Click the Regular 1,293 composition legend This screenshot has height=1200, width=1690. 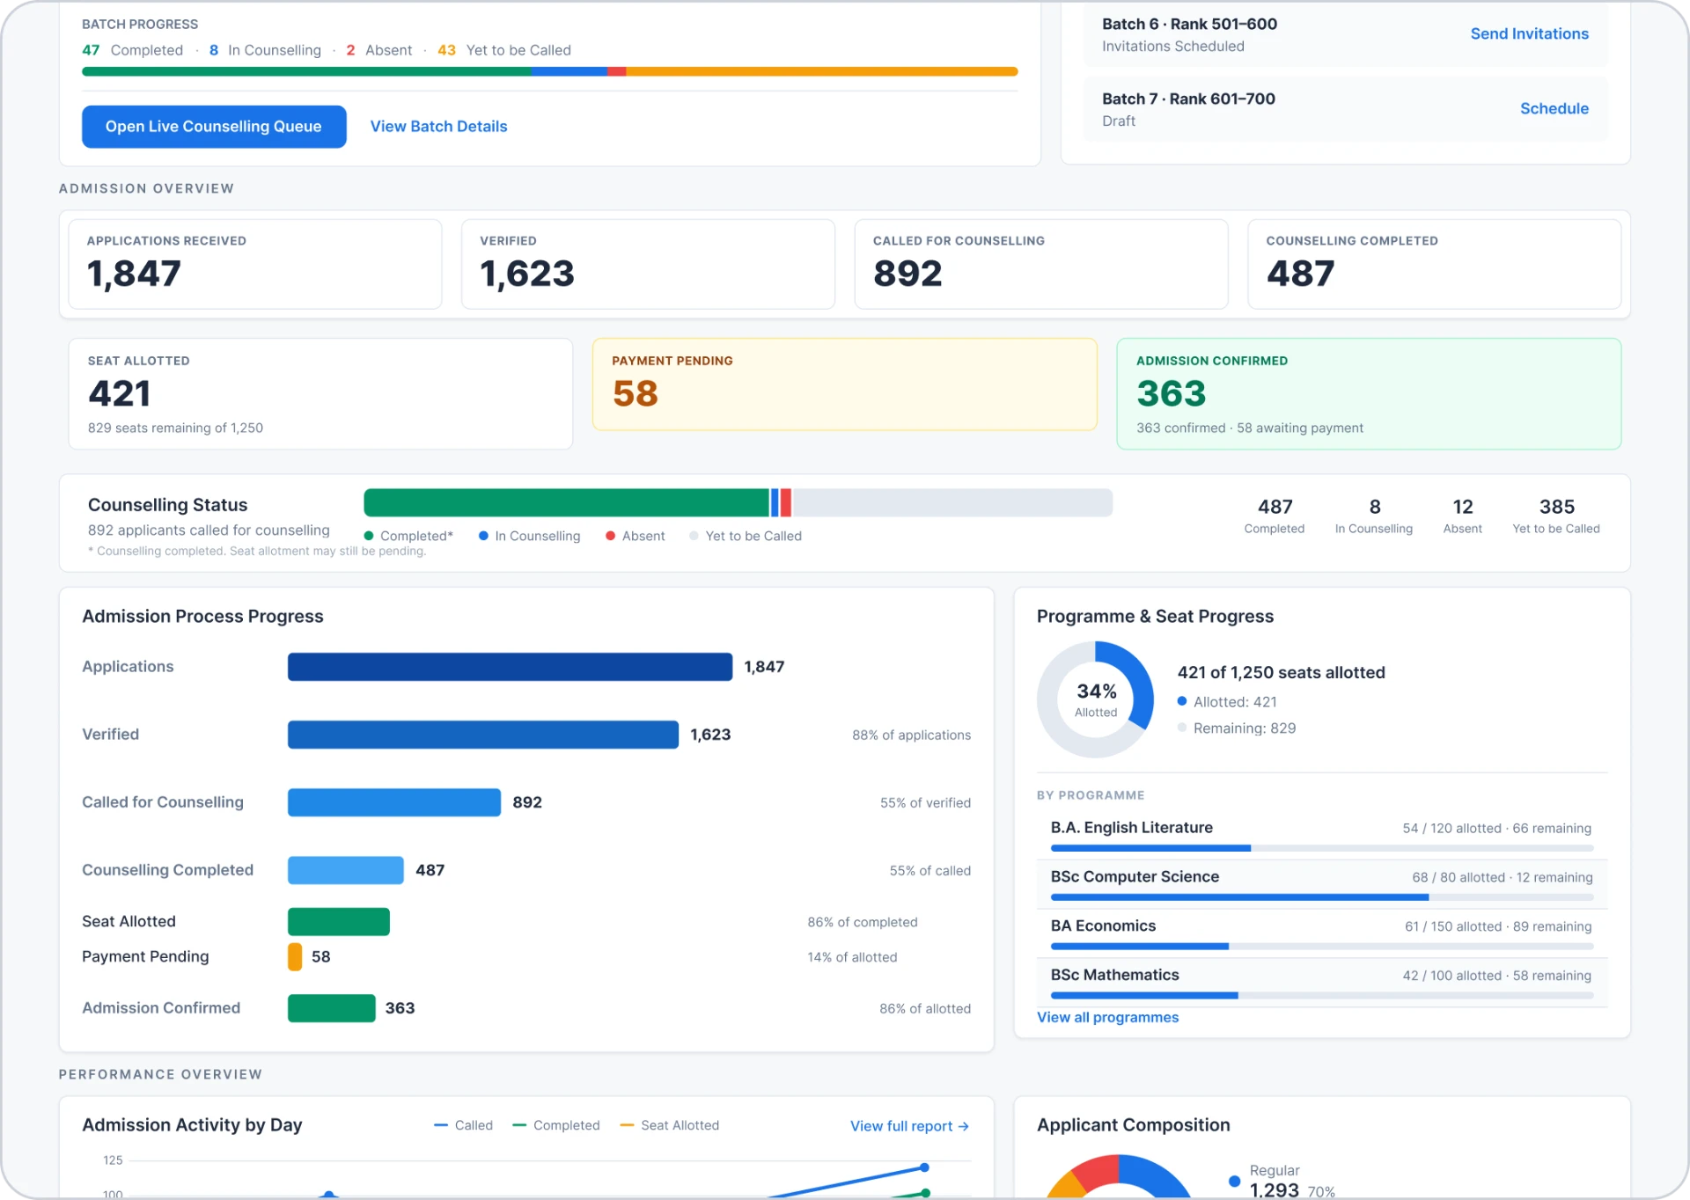(1282, 1182)
